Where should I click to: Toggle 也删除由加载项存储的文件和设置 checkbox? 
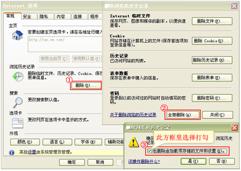[x=149, y=151]
